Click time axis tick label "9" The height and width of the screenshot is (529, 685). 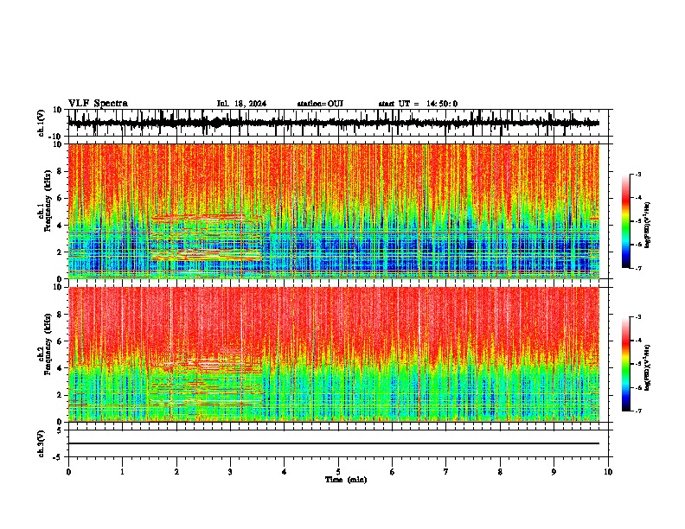[x=554, y=472]
